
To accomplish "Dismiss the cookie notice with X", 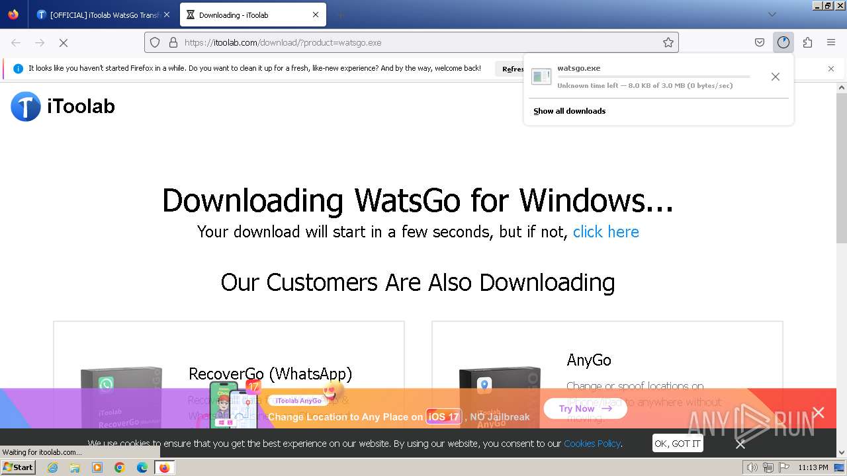I will click(x=740, y=444).
